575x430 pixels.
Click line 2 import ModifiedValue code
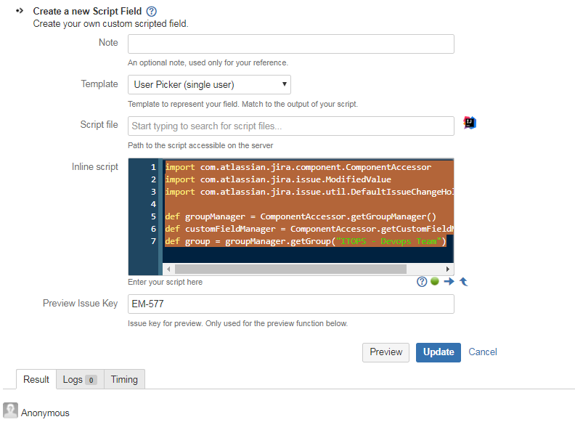point(278,179)
